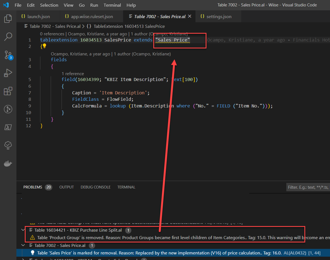This screenshot has height=260, width=330.
Task: Click '0 references' code lens above line 1
Action: click(x=52, y=34)
